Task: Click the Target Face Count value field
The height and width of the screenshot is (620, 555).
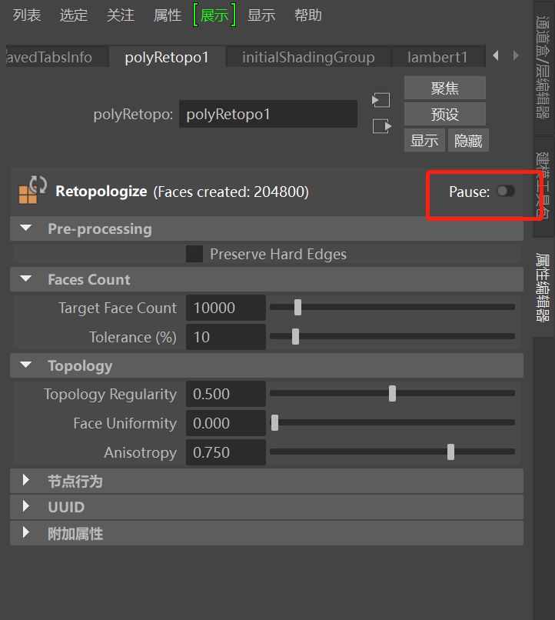Action: click(x=226, y=308)
